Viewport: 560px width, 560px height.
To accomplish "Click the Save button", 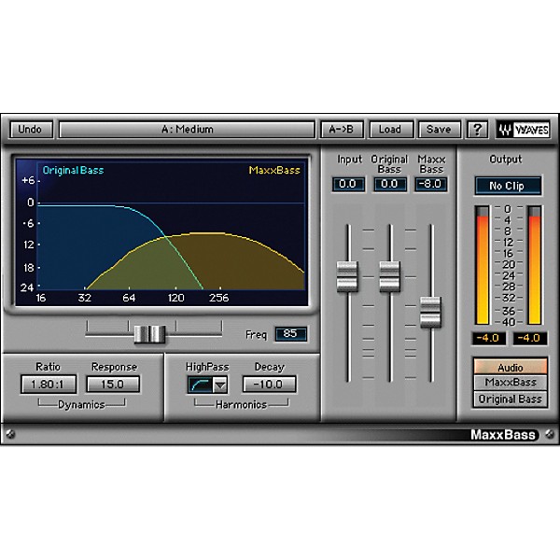I will coord(439,130).
